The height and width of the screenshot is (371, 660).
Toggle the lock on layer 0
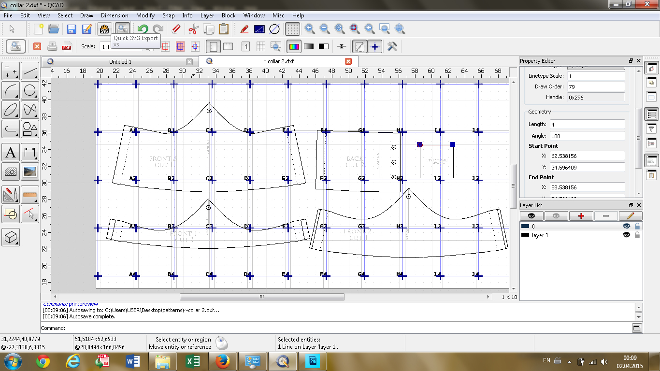click(637, 226)
